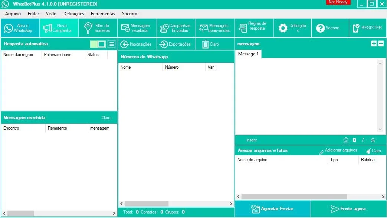Apply italic formatting to message
The height and width of the screenshot is (218, 387).
tap(363, 140)
